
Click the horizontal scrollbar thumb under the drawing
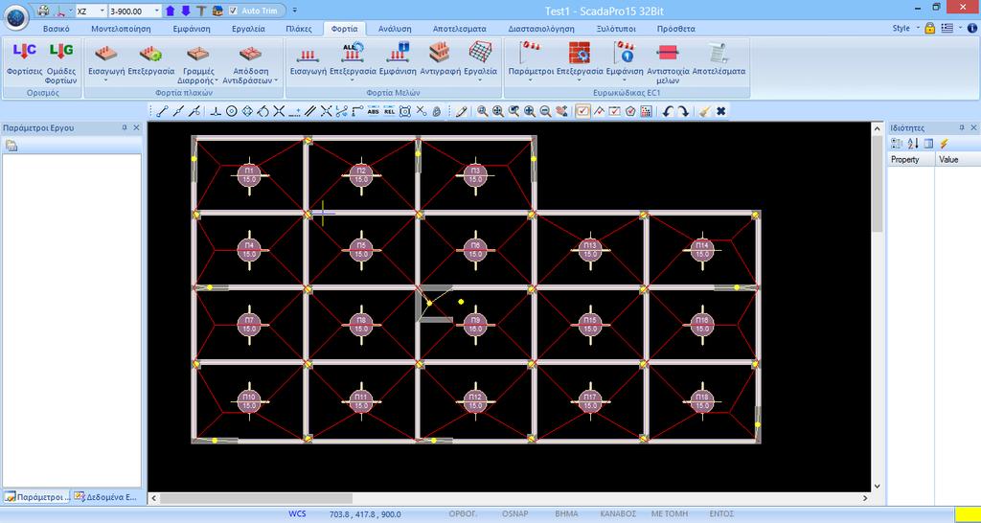tap(256, 499)
